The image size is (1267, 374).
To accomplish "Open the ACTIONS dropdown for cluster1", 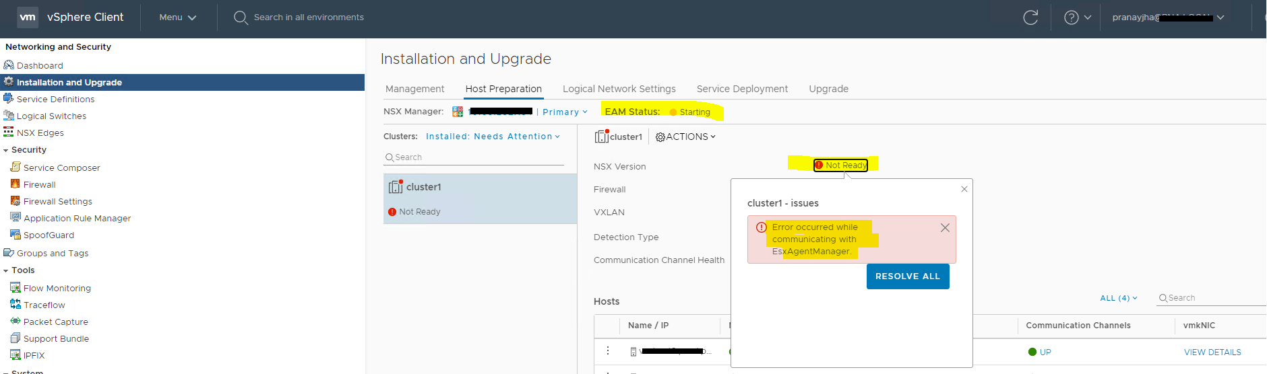I will (686, 137).
